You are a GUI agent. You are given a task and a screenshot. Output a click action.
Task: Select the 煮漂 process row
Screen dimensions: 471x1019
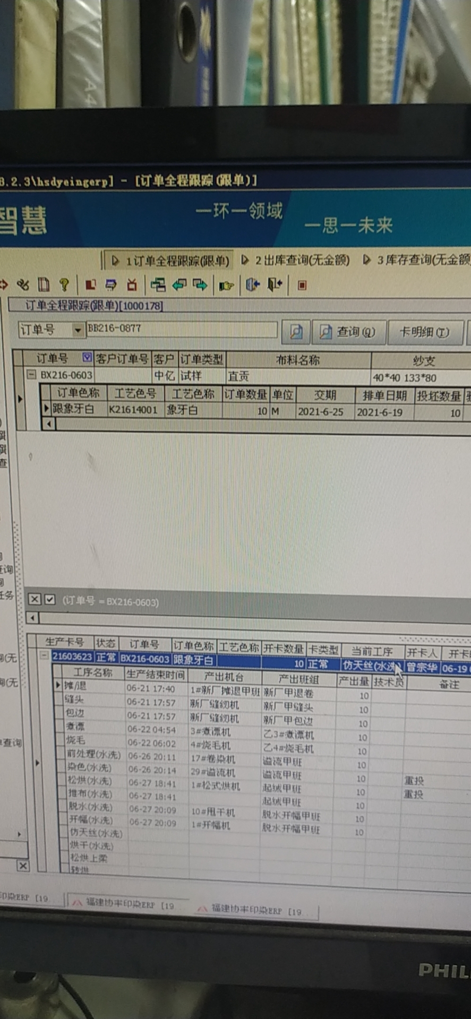point(75,726)
